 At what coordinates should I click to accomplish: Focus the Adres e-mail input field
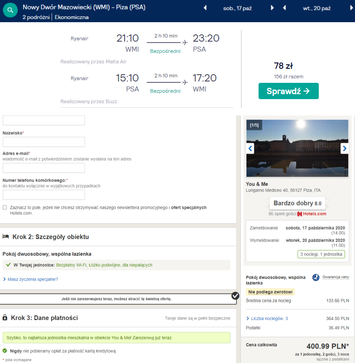pyautogui.click(x=44, y=168)
